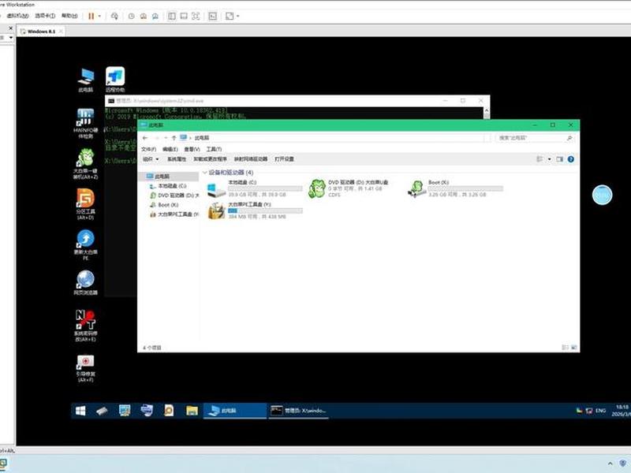Select 大白菜PE工具盘 in the navigation tree

click(x=174, y=214)
